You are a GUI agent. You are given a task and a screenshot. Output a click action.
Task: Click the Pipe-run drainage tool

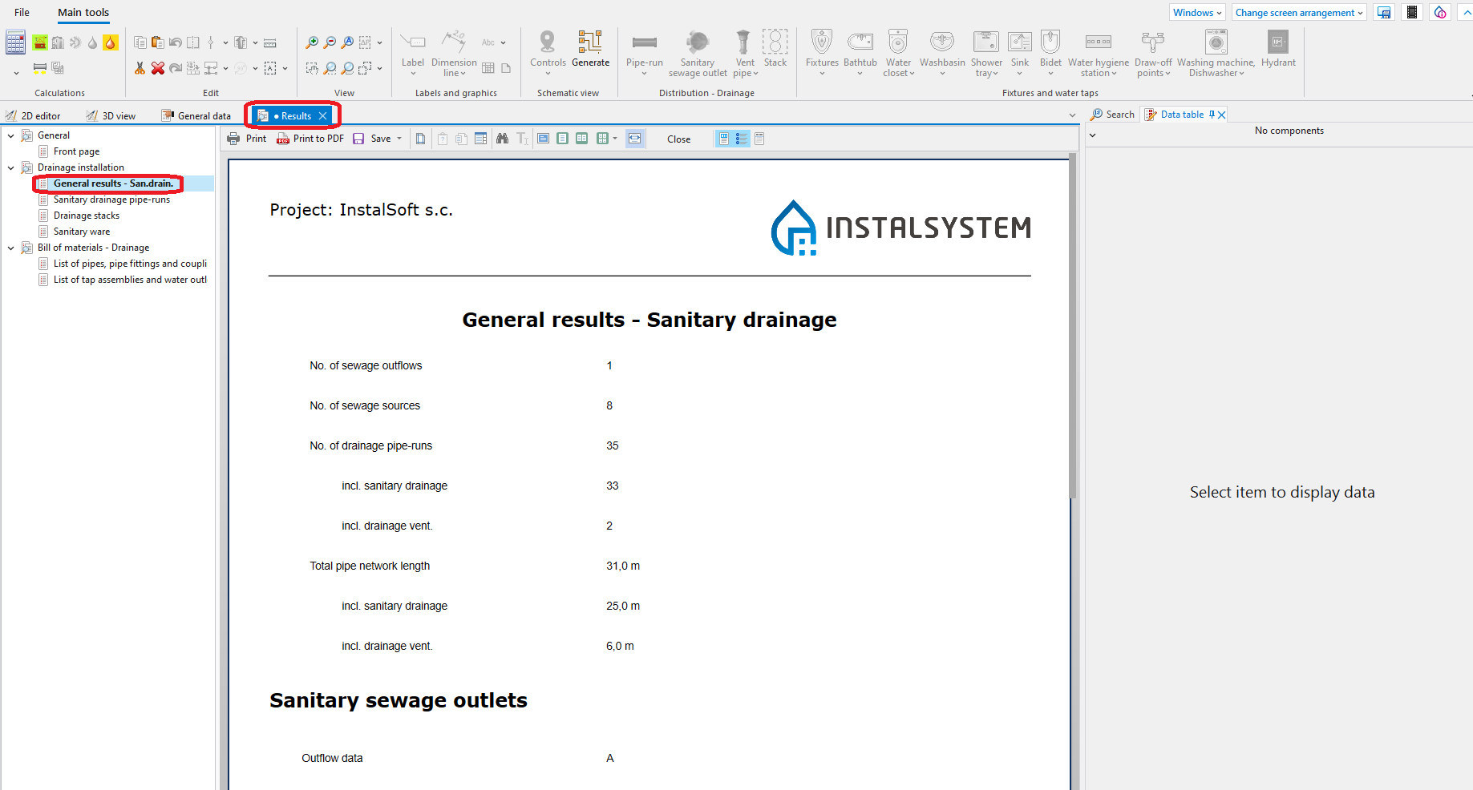(x=645, y=52)
